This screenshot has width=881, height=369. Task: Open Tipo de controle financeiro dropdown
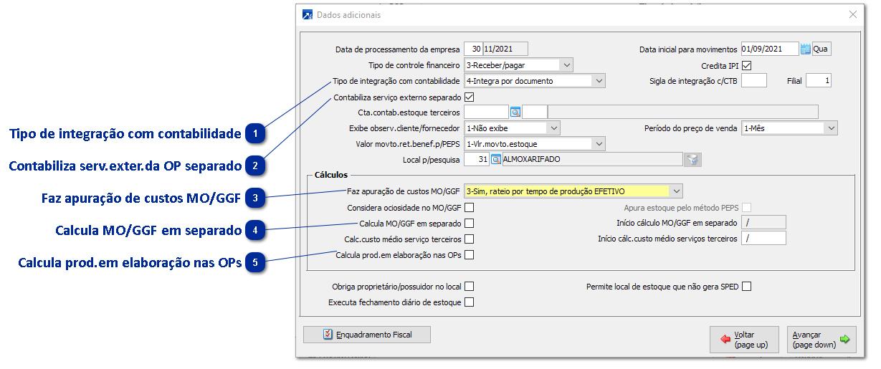566,65
